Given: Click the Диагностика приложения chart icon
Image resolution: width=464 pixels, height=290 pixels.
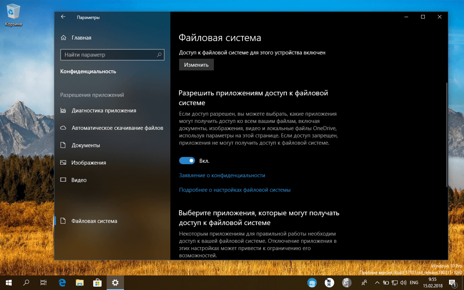Looking at the screenshot, I should point(63,111).
